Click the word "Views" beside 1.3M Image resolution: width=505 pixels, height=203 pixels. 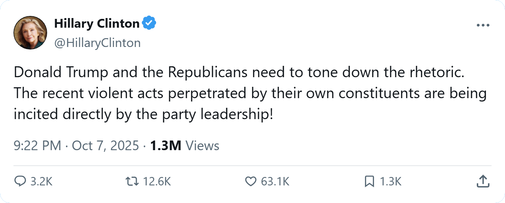[202, 146]
